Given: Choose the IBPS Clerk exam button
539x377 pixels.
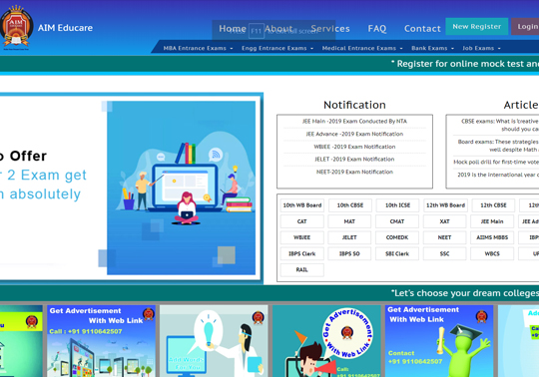Looking at the screenshot, I should [x=301, y=253].
